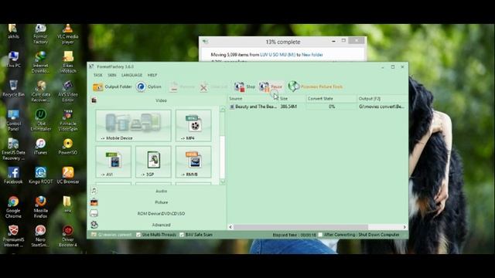Click the task list horizontal scrollbar right arrow

coord(405,227)
